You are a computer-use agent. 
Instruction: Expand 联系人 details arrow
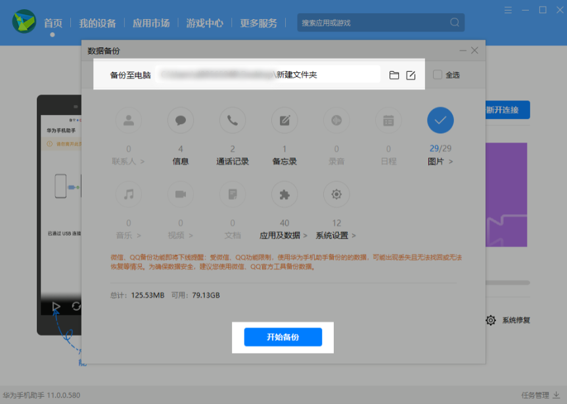pyautogui.click(x=142, y=162)
